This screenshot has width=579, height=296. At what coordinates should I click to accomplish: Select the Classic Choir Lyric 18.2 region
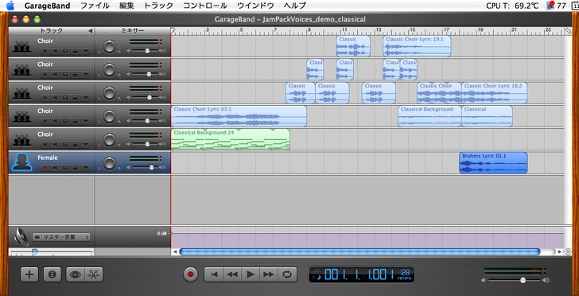tap(495, 93)
